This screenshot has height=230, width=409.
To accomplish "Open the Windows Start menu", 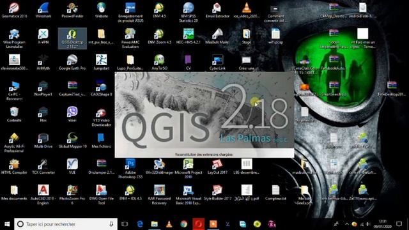I will (x=7, y=224).
